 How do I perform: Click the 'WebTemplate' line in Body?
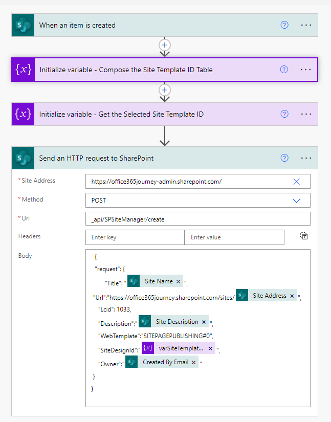point(156,336)
